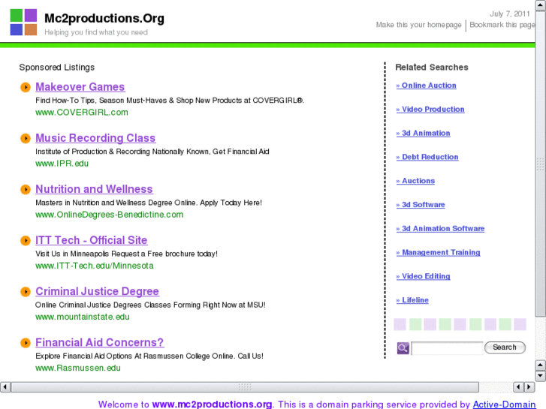
Task: Click Visit Us in Minneapolis description
Action: 126,254
